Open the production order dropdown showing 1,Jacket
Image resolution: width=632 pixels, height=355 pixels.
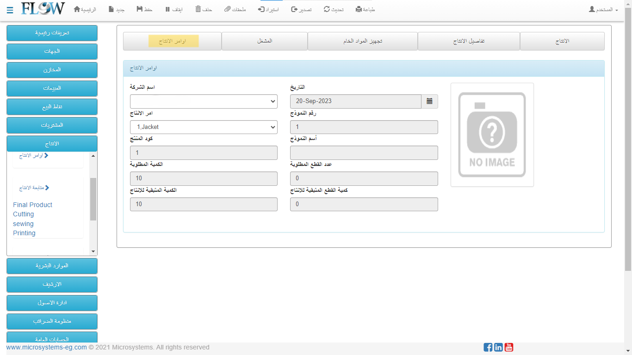click(x=204, y=127)
